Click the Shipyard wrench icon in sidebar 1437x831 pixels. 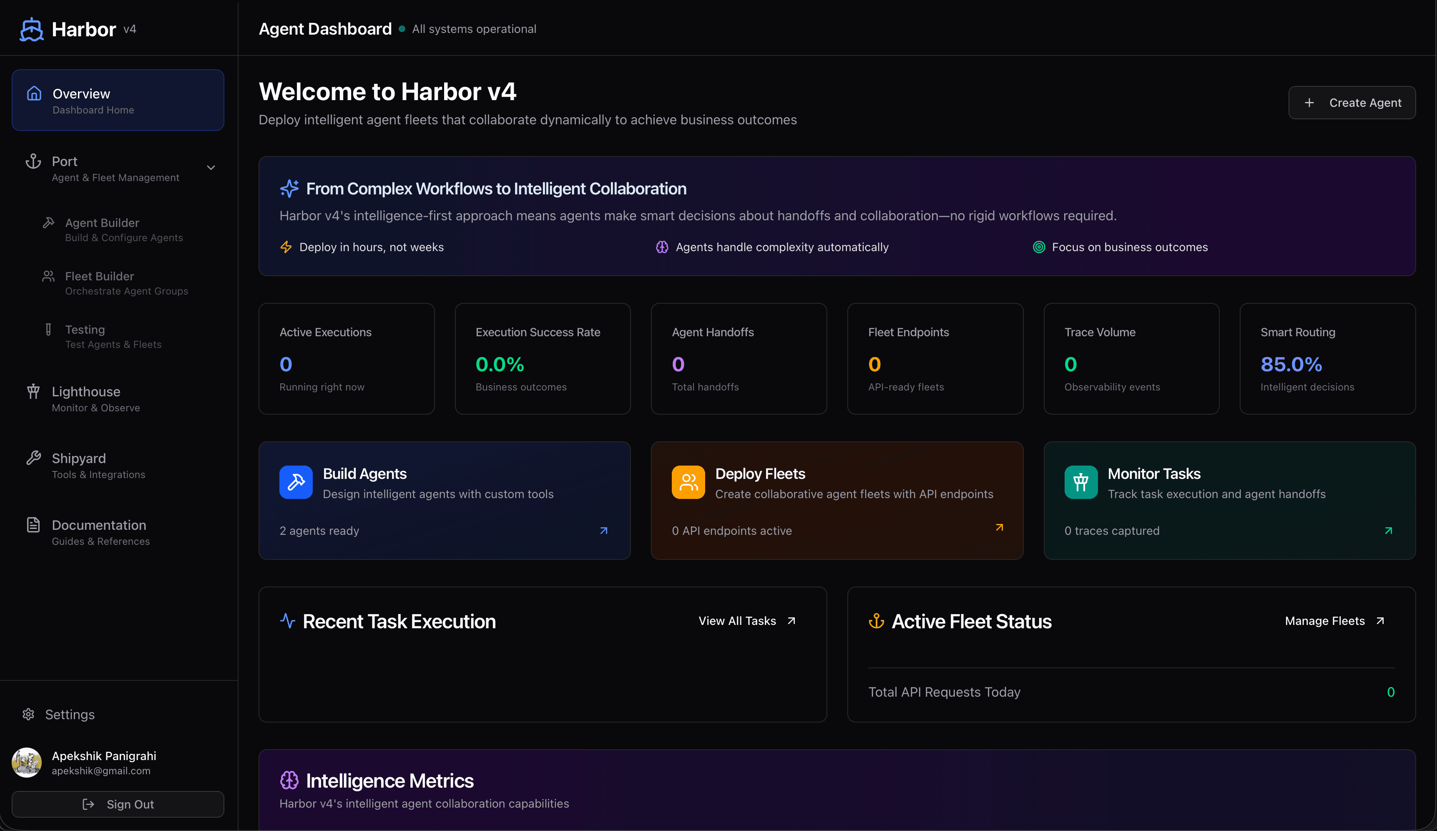(33, 458)
